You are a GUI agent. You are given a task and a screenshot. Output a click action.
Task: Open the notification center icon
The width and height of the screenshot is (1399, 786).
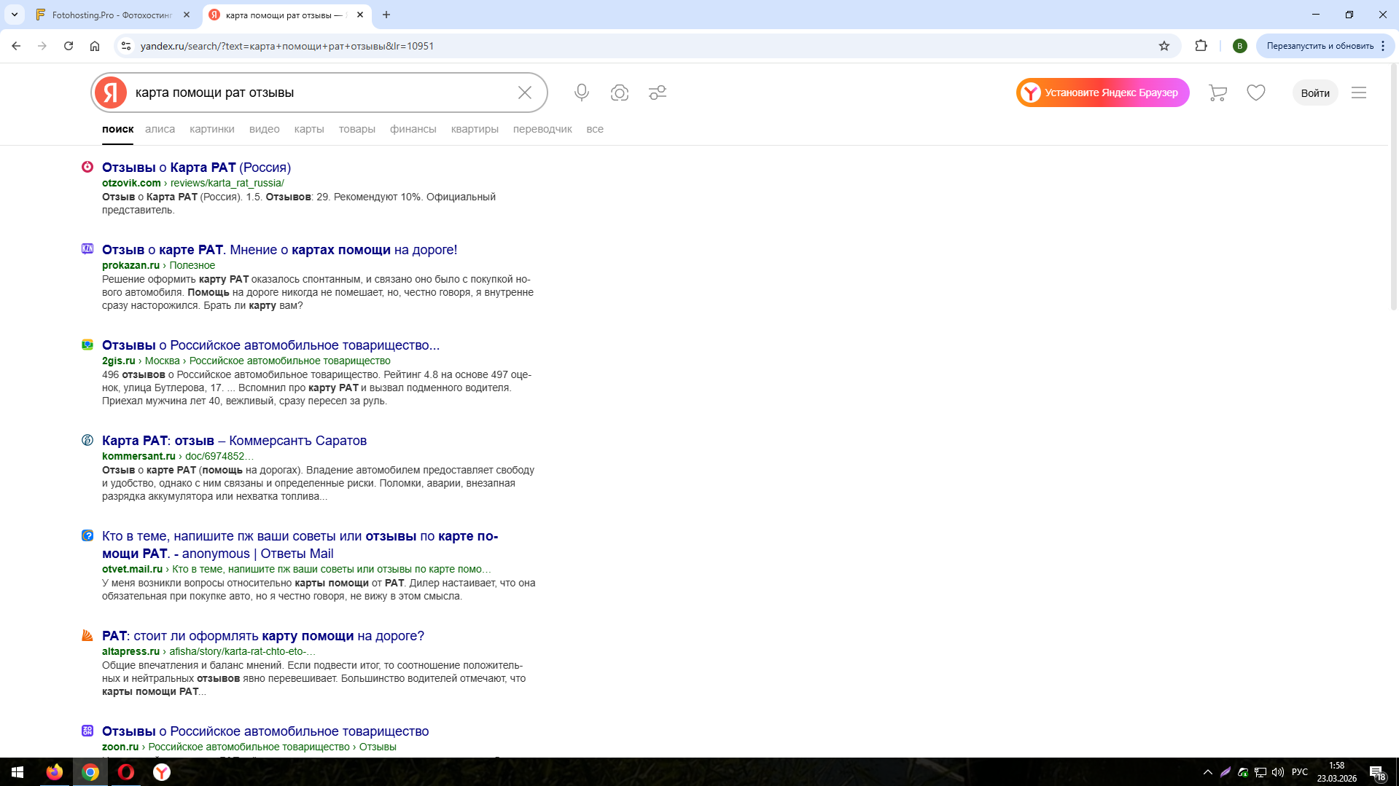(x=1377, y=772)
